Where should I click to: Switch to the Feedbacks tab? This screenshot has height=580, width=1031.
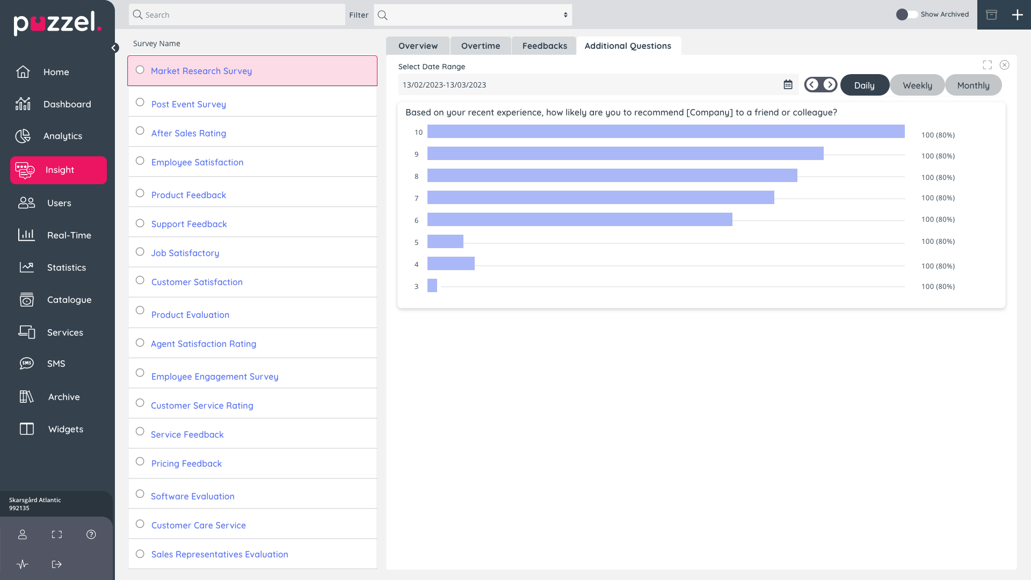point(544,46)
